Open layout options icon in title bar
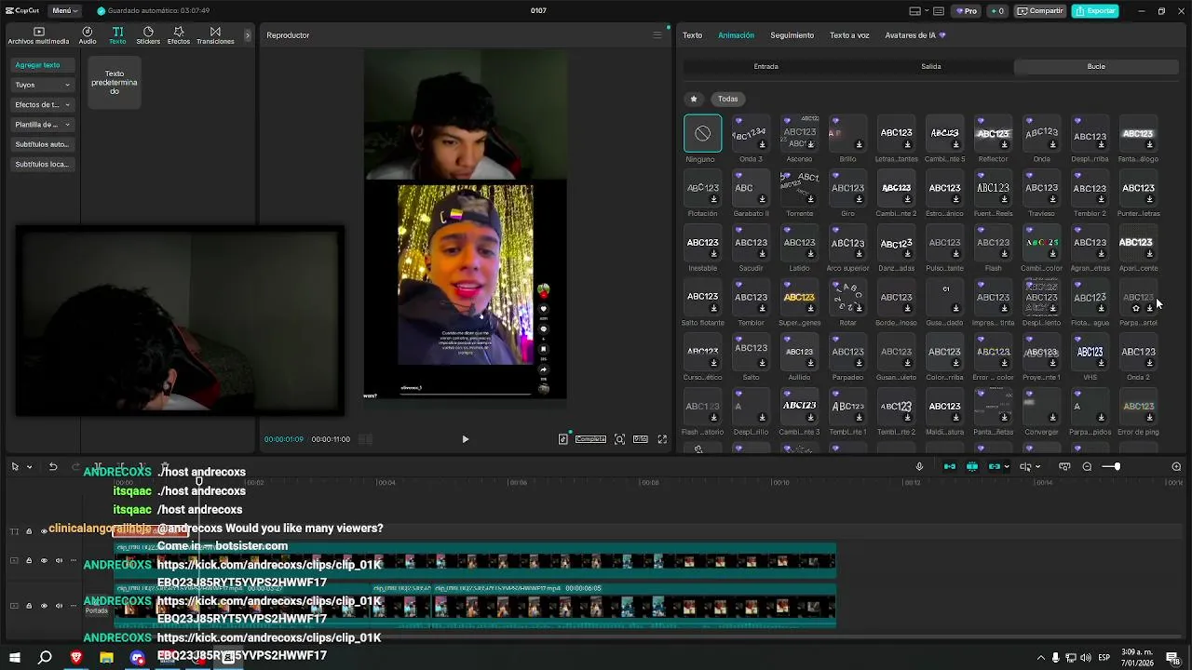 click(914, 11)
